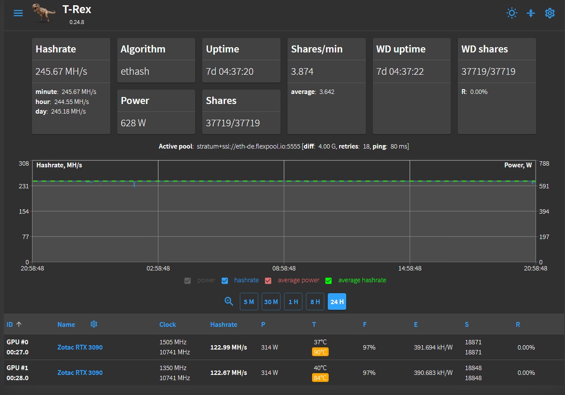Click the ID column sort arrow
Viewport: 565px width, 395px height.
click(x=19, y=324)
